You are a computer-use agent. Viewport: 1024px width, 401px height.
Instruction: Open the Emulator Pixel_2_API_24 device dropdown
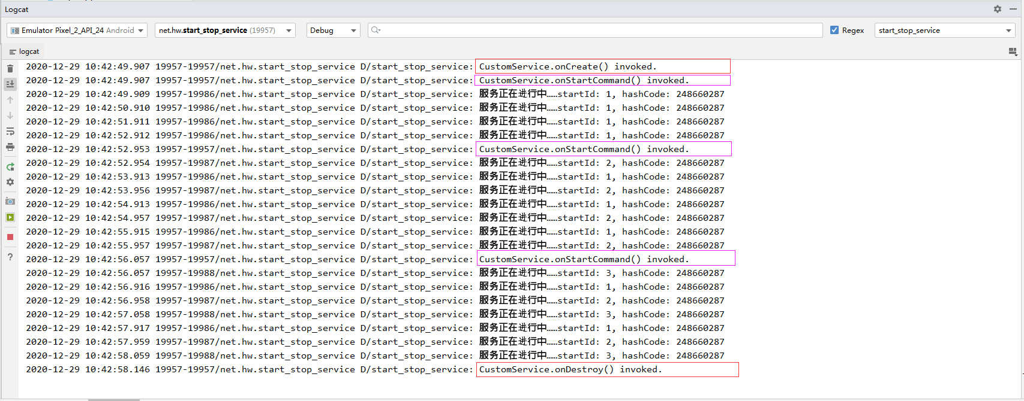[x=77, y=30]
